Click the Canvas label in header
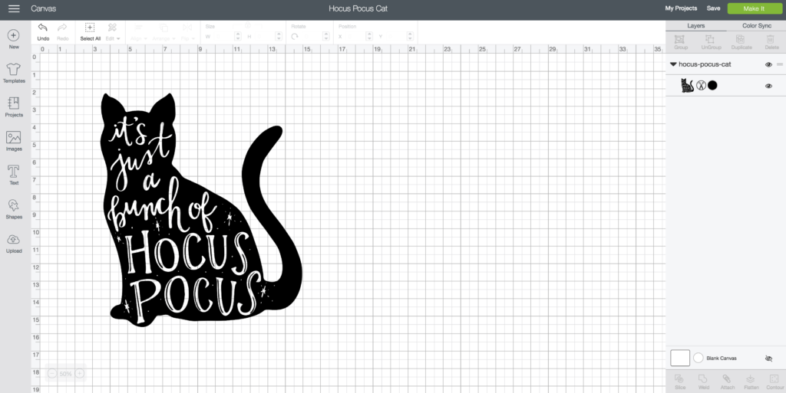The width and height of the screenshot is (786, 393). pos(44,8)
